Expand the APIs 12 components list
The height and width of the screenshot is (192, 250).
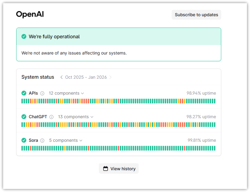pyautogui.click(x=66, y=93)
